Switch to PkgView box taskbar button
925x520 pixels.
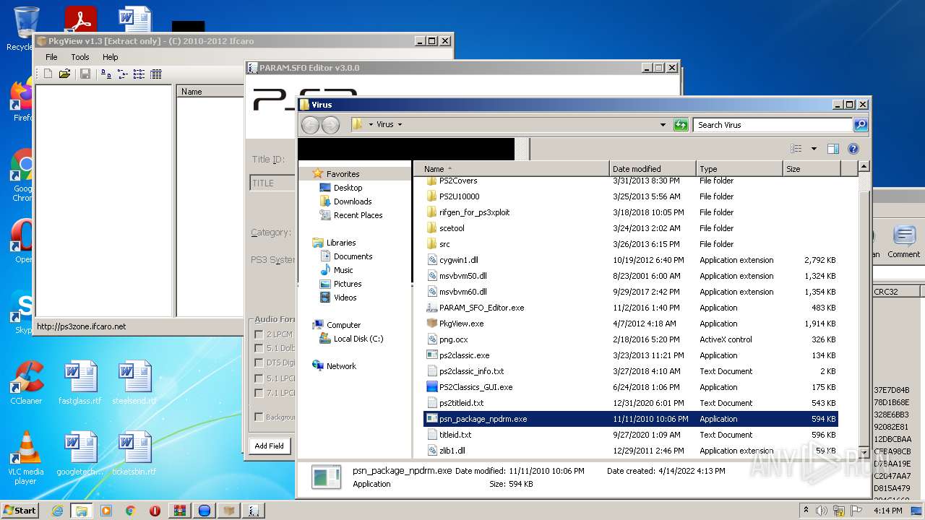pyautogui.click(x=229, y=511)
